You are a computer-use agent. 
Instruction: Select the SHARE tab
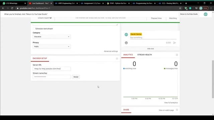pos(126,110)
